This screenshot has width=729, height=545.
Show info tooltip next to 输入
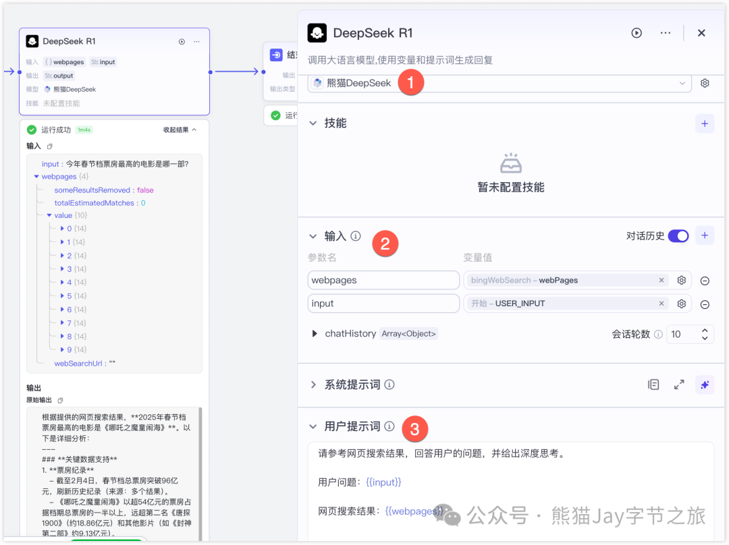click(x=356, y=237)
